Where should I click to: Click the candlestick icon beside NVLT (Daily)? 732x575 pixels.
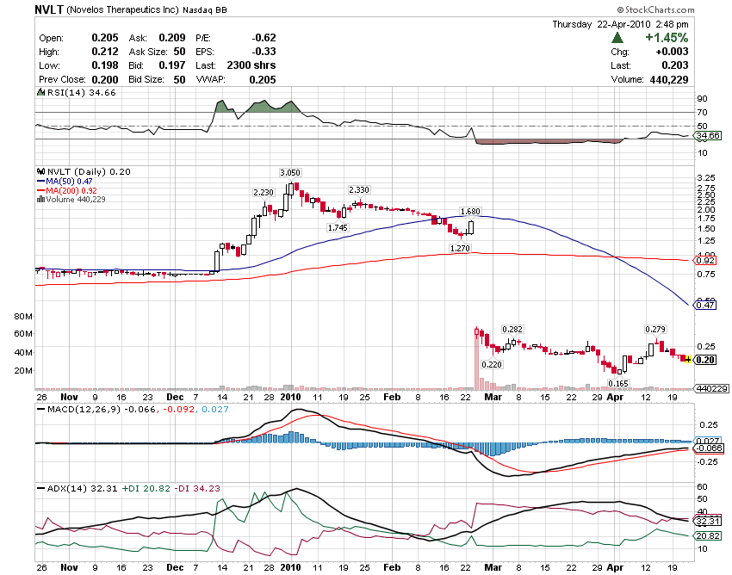coord(41,172)
